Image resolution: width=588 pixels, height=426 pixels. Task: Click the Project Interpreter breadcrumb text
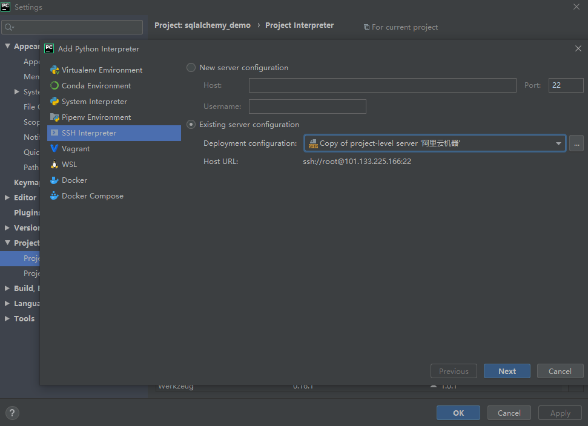click(x=299, y=25)
